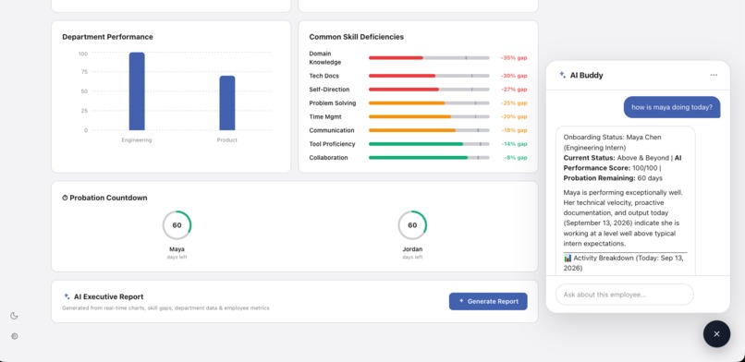Image resolution: width=745 pixels, height=362 pixels.
Task: Click the Product axis label
Action: coord(227,140)
